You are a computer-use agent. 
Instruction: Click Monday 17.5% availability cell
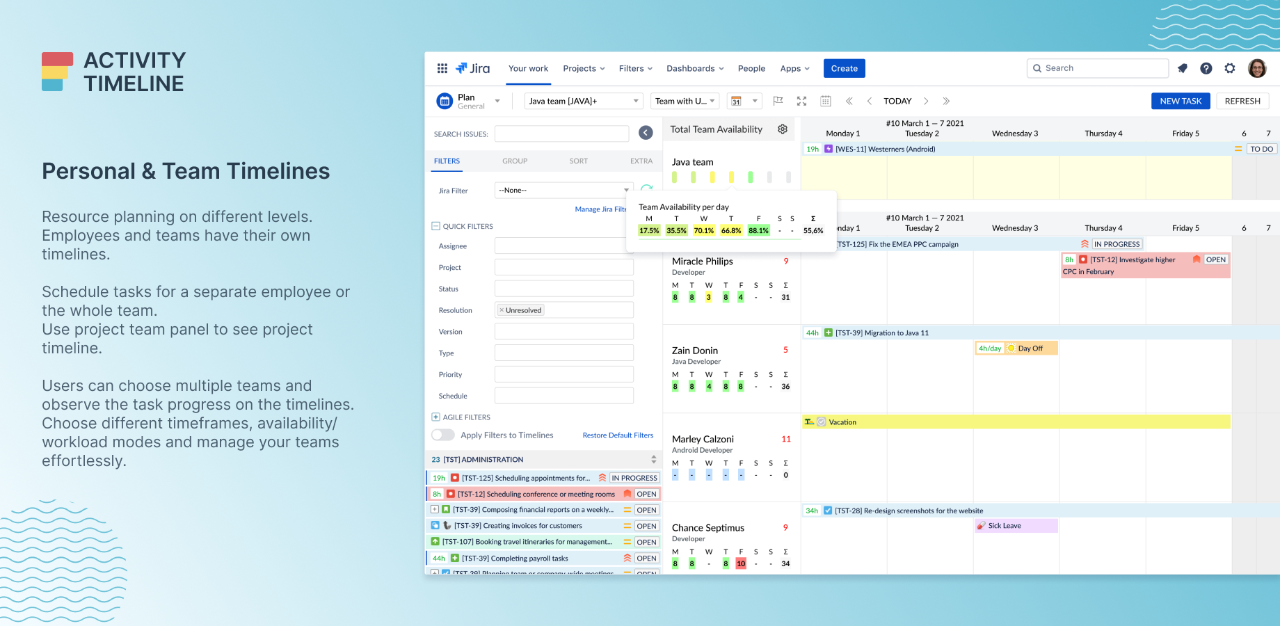click(649, 230)
